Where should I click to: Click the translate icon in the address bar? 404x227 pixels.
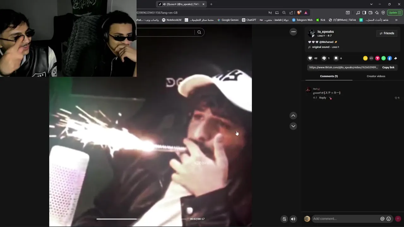270,13
